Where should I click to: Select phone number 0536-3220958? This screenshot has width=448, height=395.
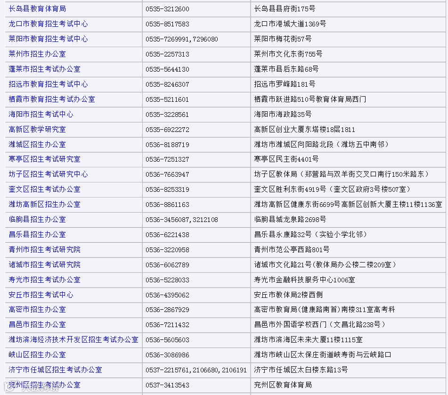(x=167, y=250)
